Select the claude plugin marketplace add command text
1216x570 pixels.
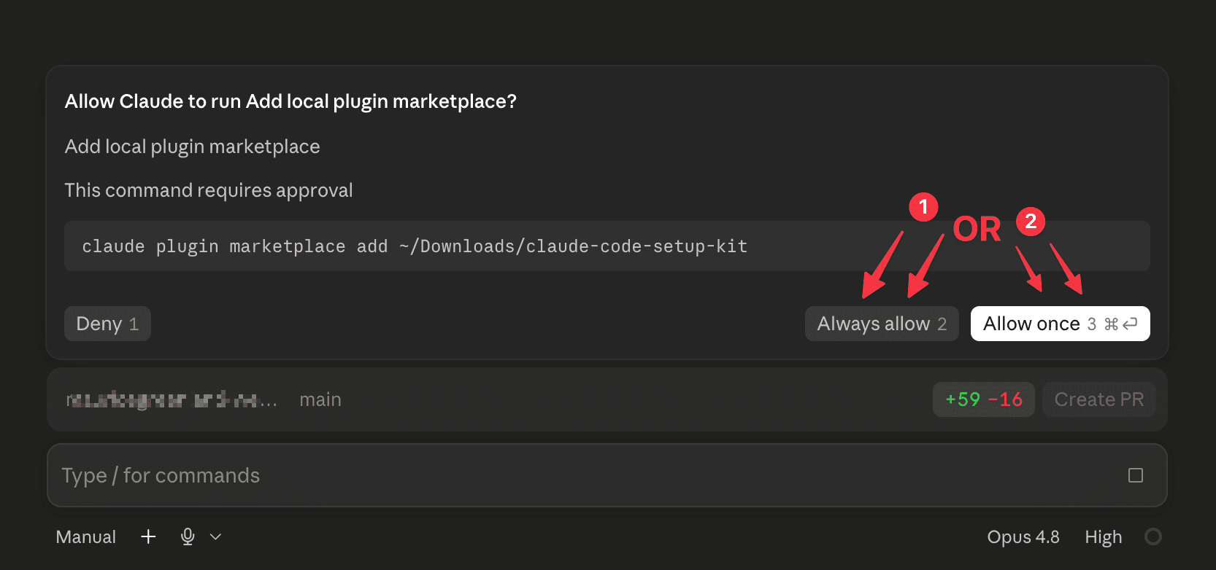pos(415,246)
